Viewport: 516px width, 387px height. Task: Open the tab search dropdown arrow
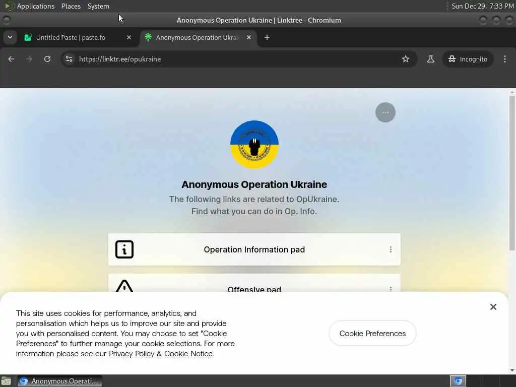coord(10,37)
